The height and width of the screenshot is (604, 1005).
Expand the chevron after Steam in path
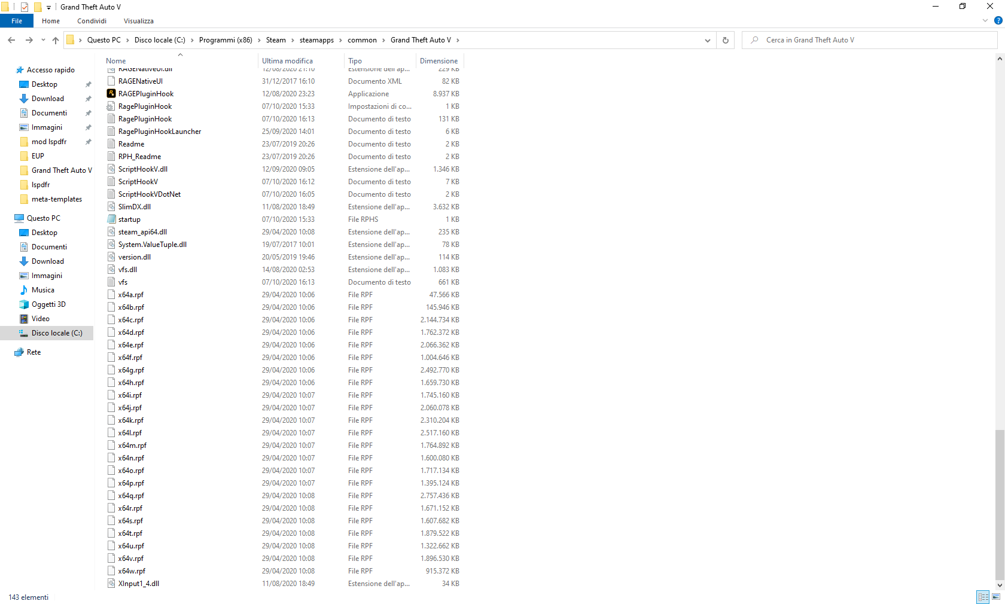pyautogui.click(x=293, y=40)
